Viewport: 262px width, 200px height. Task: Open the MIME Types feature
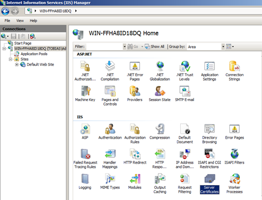(110, 182)
